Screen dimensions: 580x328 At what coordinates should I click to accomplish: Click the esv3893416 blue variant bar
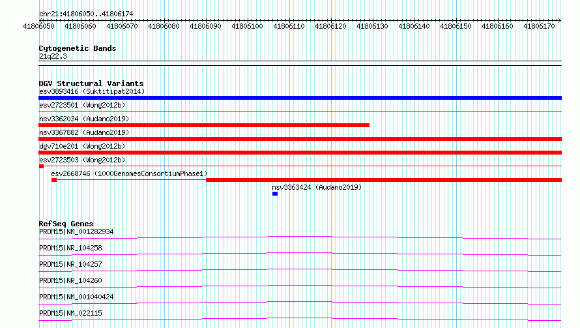tap(300, 98)
